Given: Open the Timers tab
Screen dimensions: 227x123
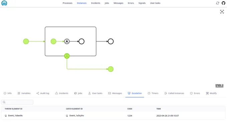Looking at the screenshot, I should pyautogui.click(x=153, y=93).
